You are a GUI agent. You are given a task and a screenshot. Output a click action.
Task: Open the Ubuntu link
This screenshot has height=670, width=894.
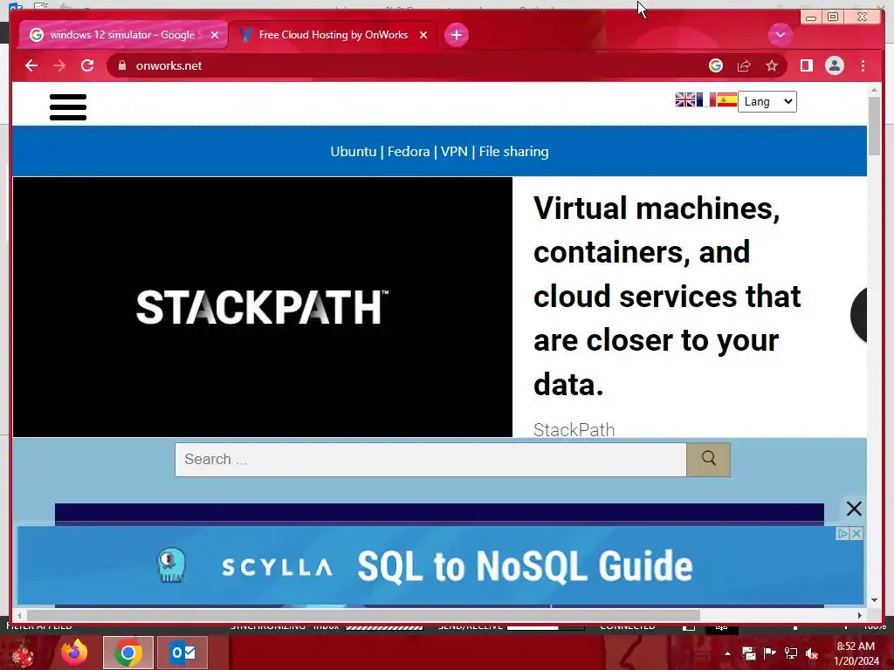point(354,152)
